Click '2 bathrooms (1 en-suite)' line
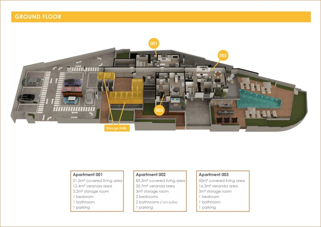321x227 pixels. pos(157,202)
